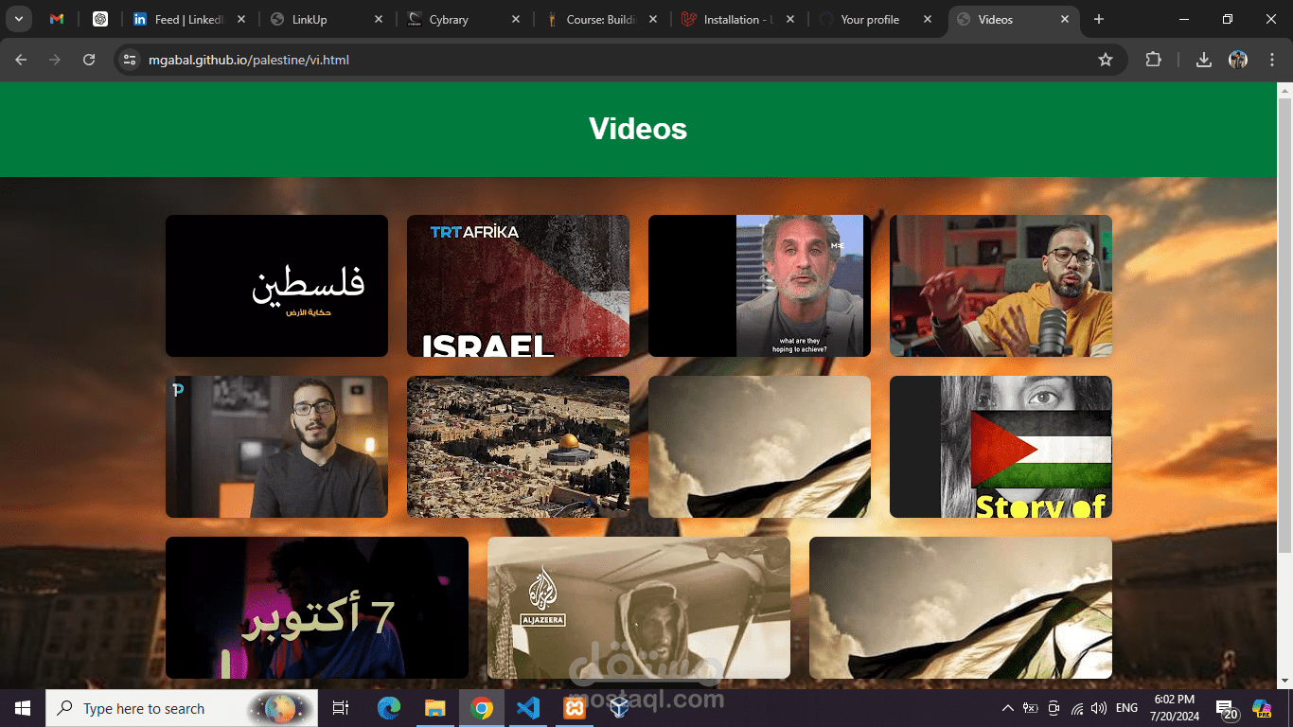Close the Cybrary tab
The height and width of the screenshot is (727, 1293).
click(516, 19)
